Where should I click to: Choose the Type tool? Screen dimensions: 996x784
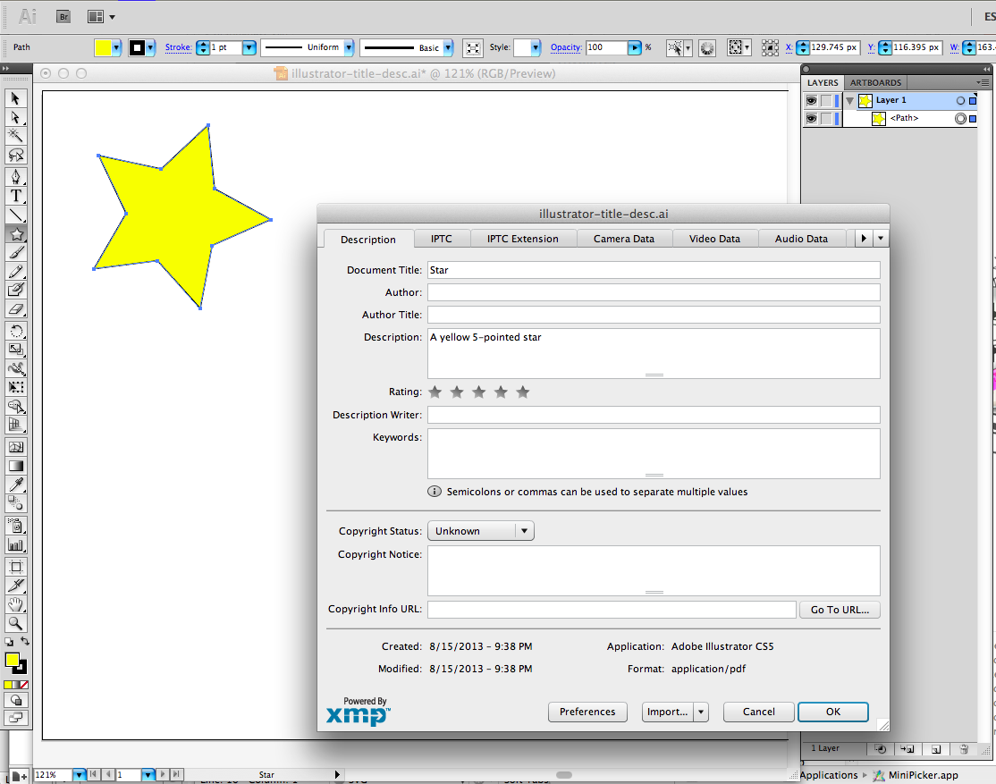pos(16,196)
